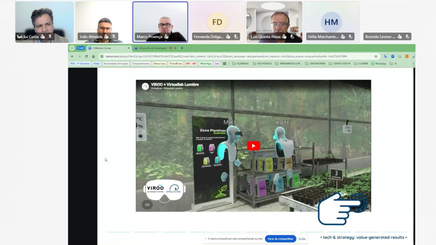Open the browser home page icon
Viewport: 436px width, 245px height.
(x=94, y=56)
